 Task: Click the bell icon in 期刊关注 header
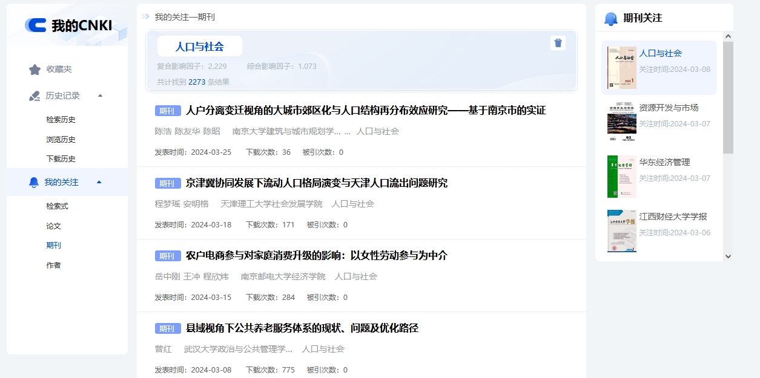point(610,19)
